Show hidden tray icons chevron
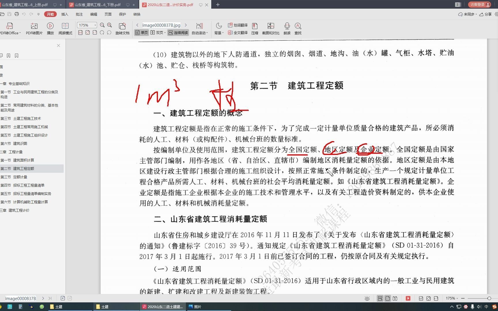 tap(452, 307)
